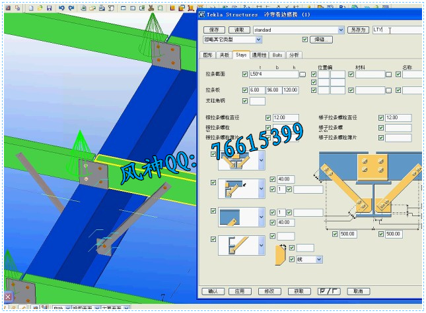Viewport: 426px width, 313px height.
Task: Uncheck the 拉条截面 checkbox
Action: (245, 74)
